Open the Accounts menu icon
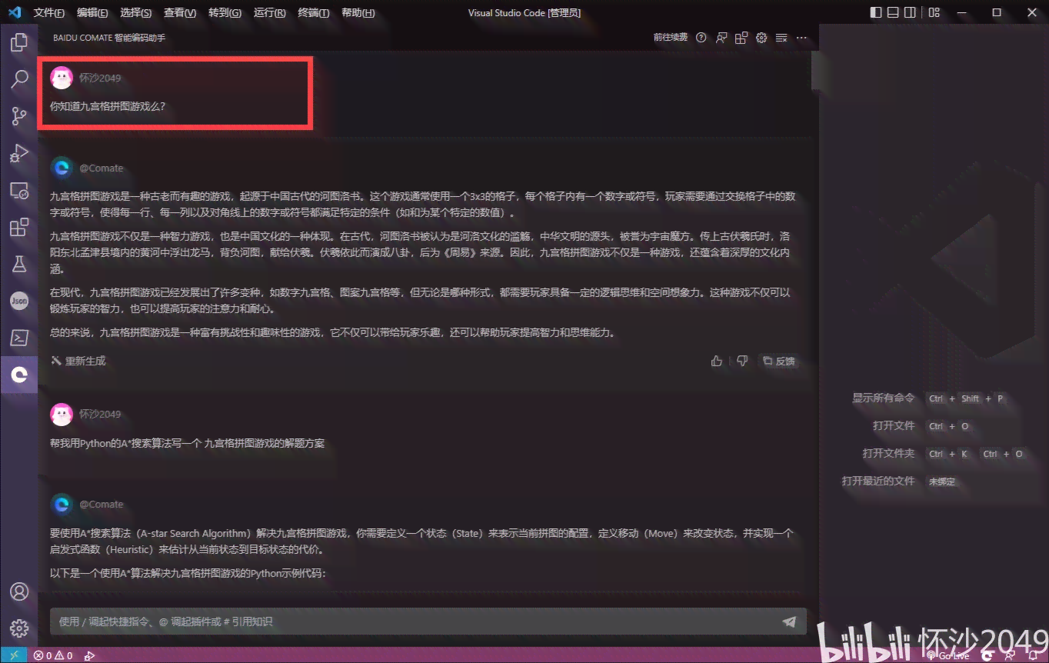The image size is (1049, 663). pyautogui.click(x=19, y=591)
